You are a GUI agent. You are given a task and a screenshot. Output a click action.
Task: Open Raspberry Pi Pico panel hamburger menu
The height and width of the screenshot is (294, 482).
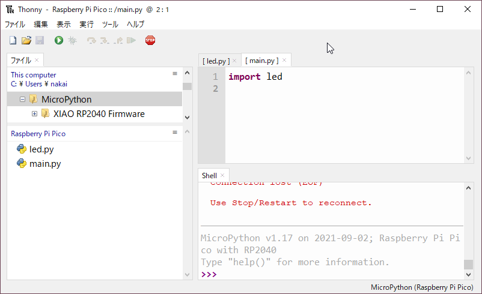tap(175, 132)
